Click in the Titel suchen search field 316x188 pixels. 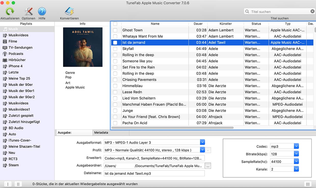[280, 11]
